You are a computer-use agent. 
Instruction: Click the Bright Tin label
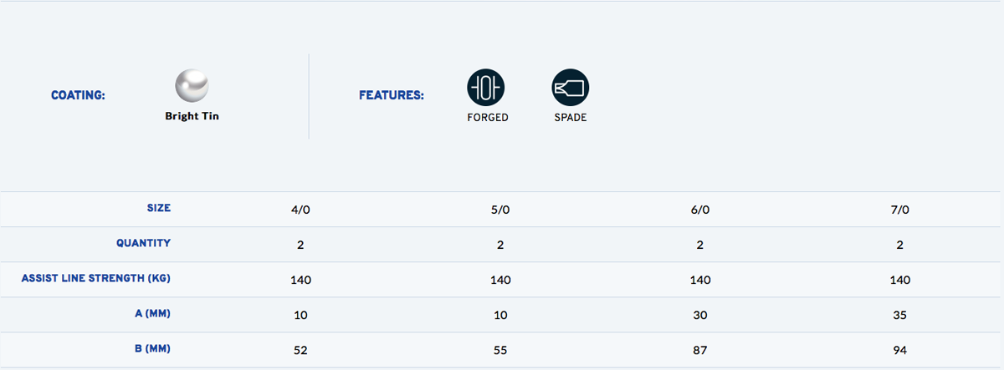[x=192, y=116]
